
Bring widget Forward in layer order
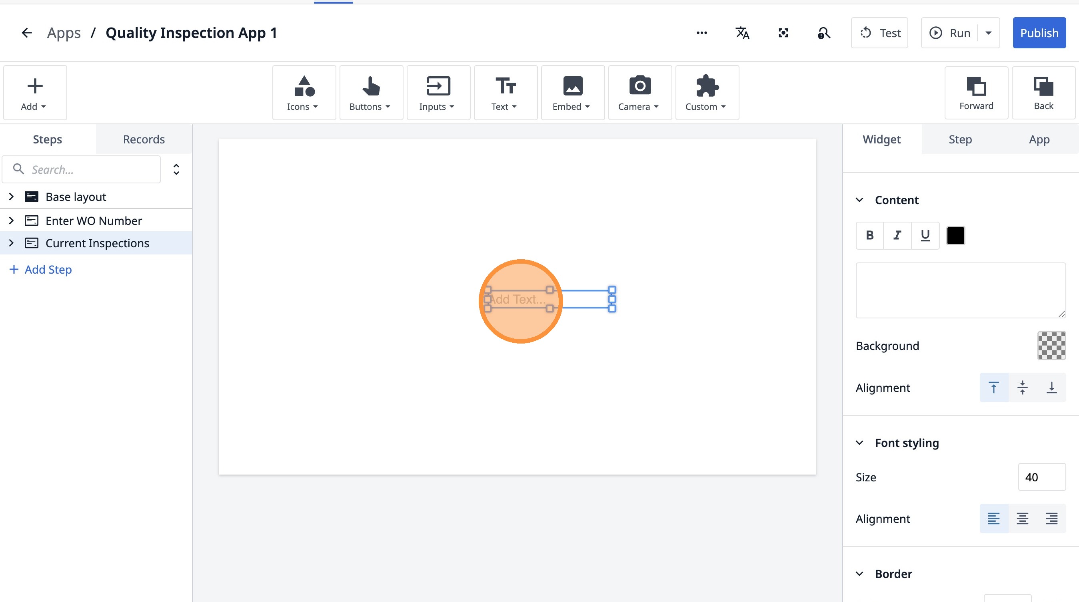pyautogui.click(x=976, y=93)
